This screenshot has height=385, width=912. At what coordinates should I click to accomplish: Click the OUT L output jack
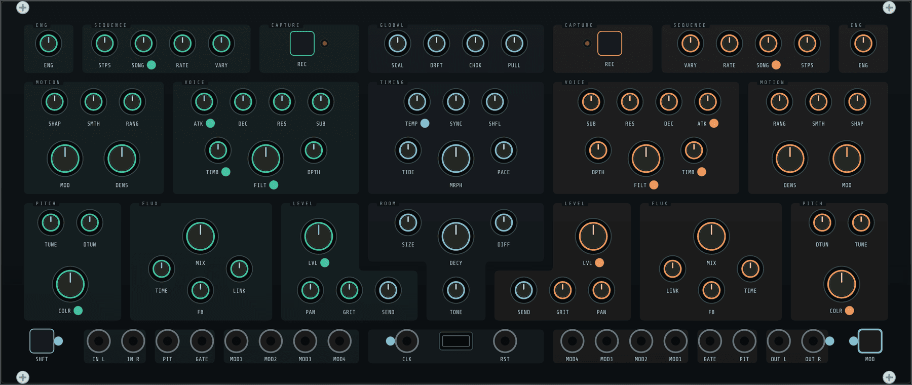pos(779,341)
